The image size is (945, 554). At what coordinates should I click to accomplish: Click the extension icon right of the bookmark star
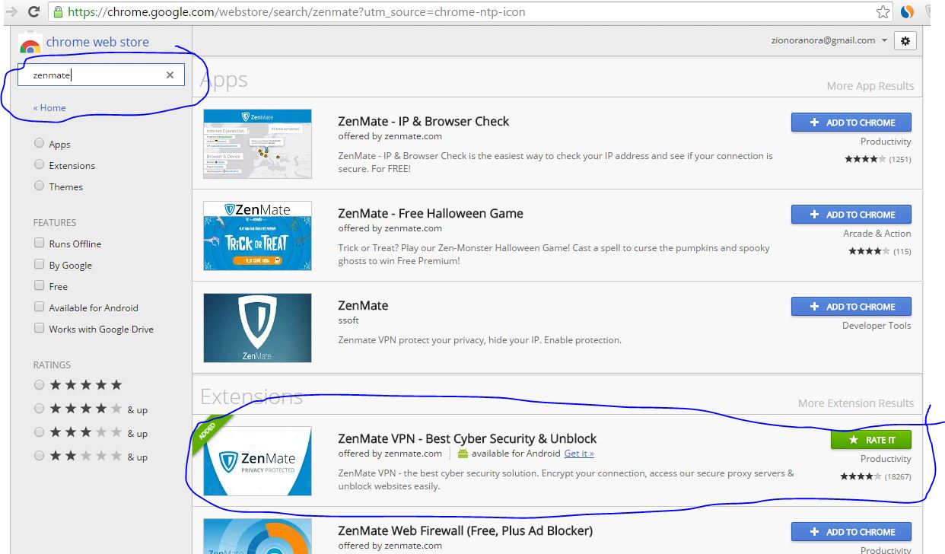907,12
